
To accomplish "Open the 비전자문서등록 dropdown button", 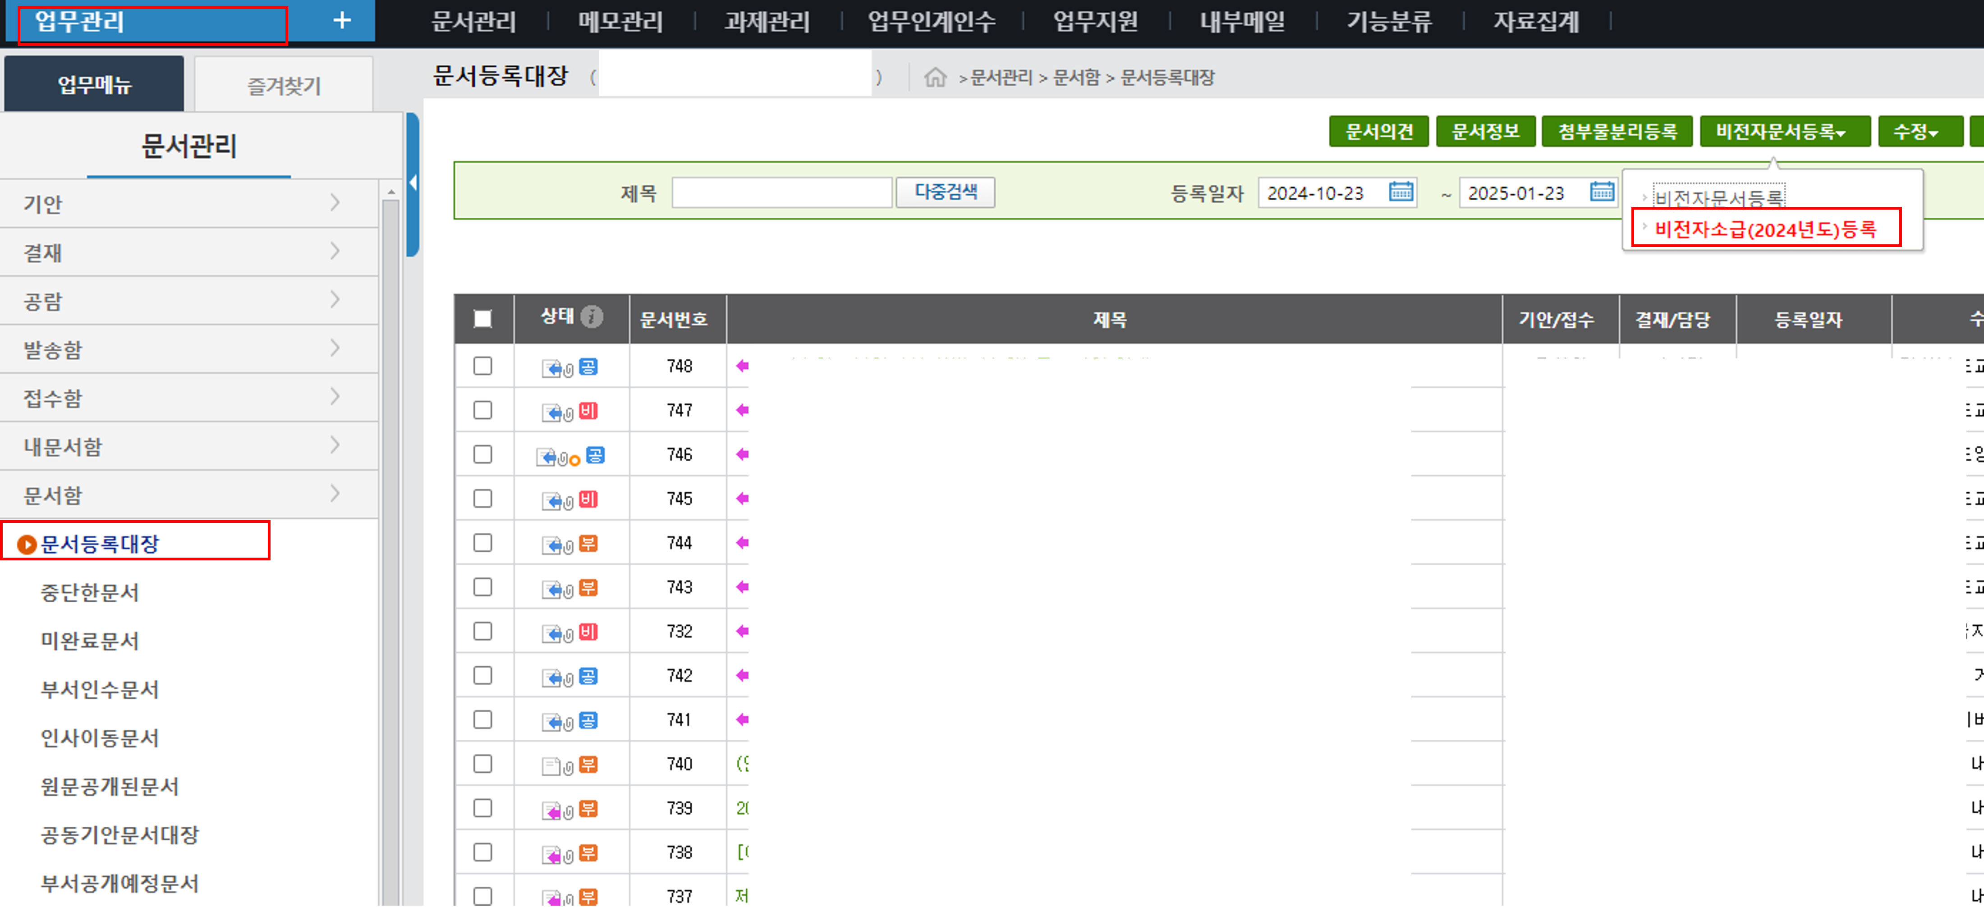I will [1784, 132].
